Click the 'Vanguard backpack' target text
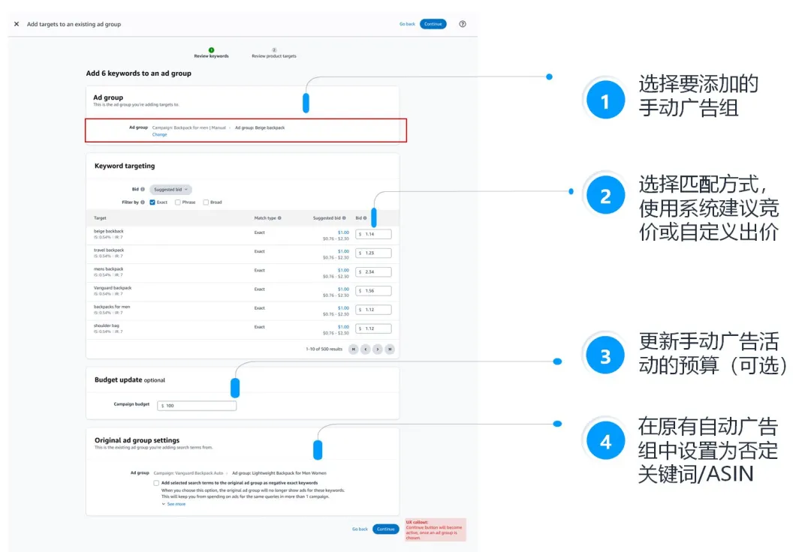Screen dimensions: 811x552 point(113,287)
